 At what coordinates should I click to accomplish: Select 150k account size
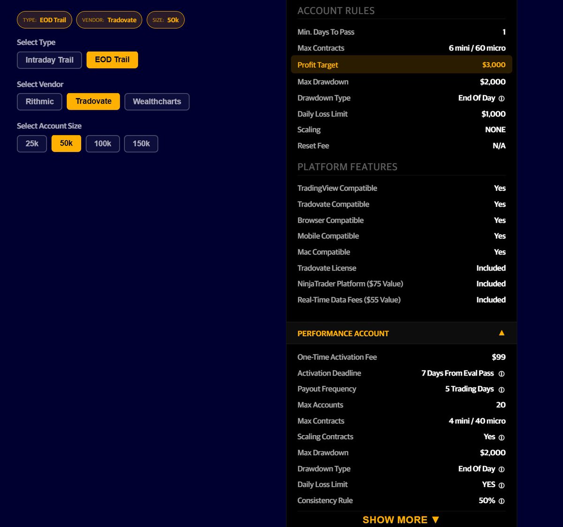(141, 143)
